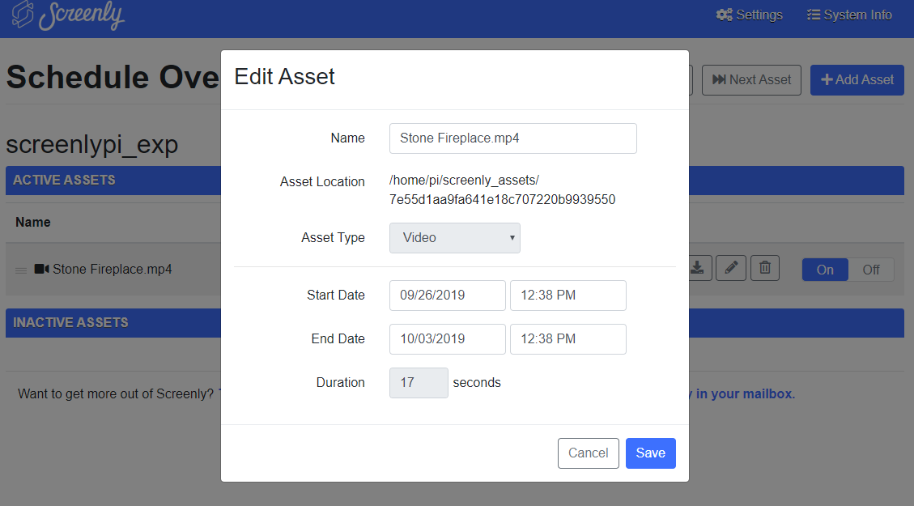
Task: Click the Settings gear icon
Action: (x=724, y=15)
